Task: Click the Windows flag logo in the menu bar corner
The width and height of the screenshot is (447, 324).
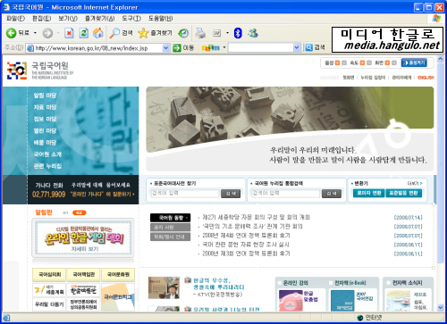Action: click(x=436, y=18)
